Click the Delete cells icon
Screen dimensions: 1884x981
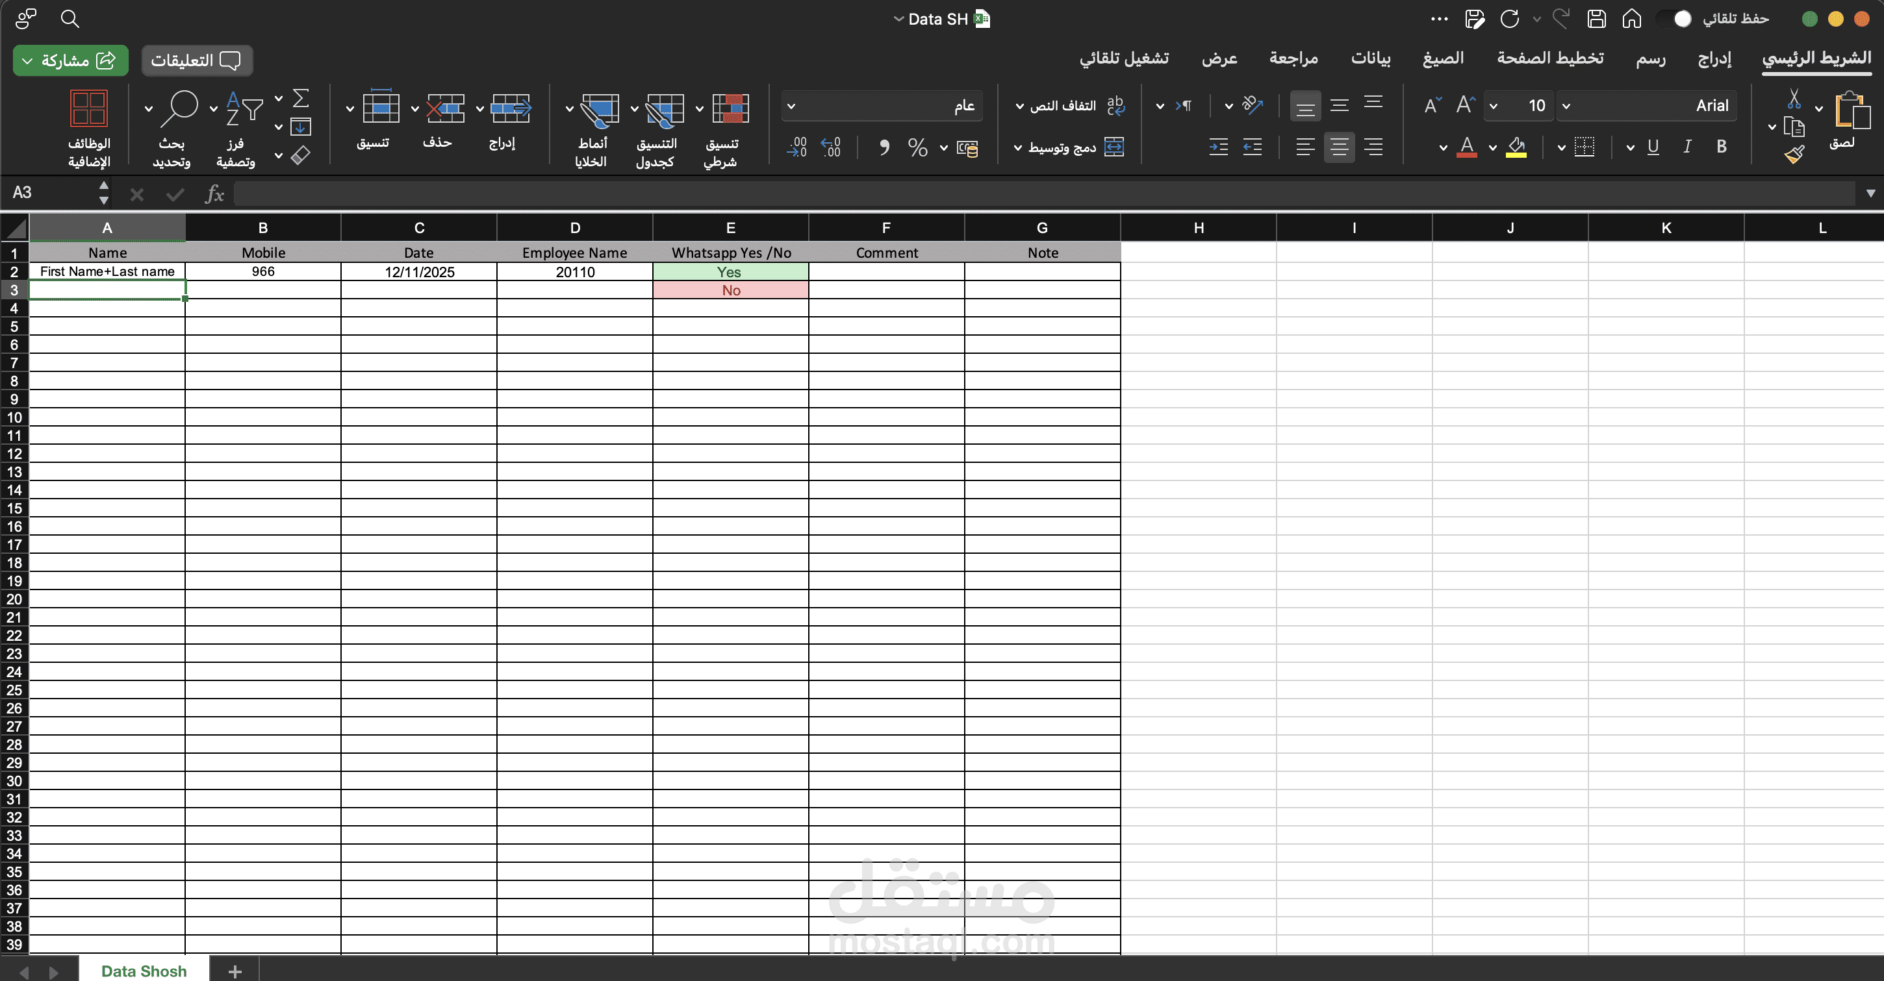[446, 108]
